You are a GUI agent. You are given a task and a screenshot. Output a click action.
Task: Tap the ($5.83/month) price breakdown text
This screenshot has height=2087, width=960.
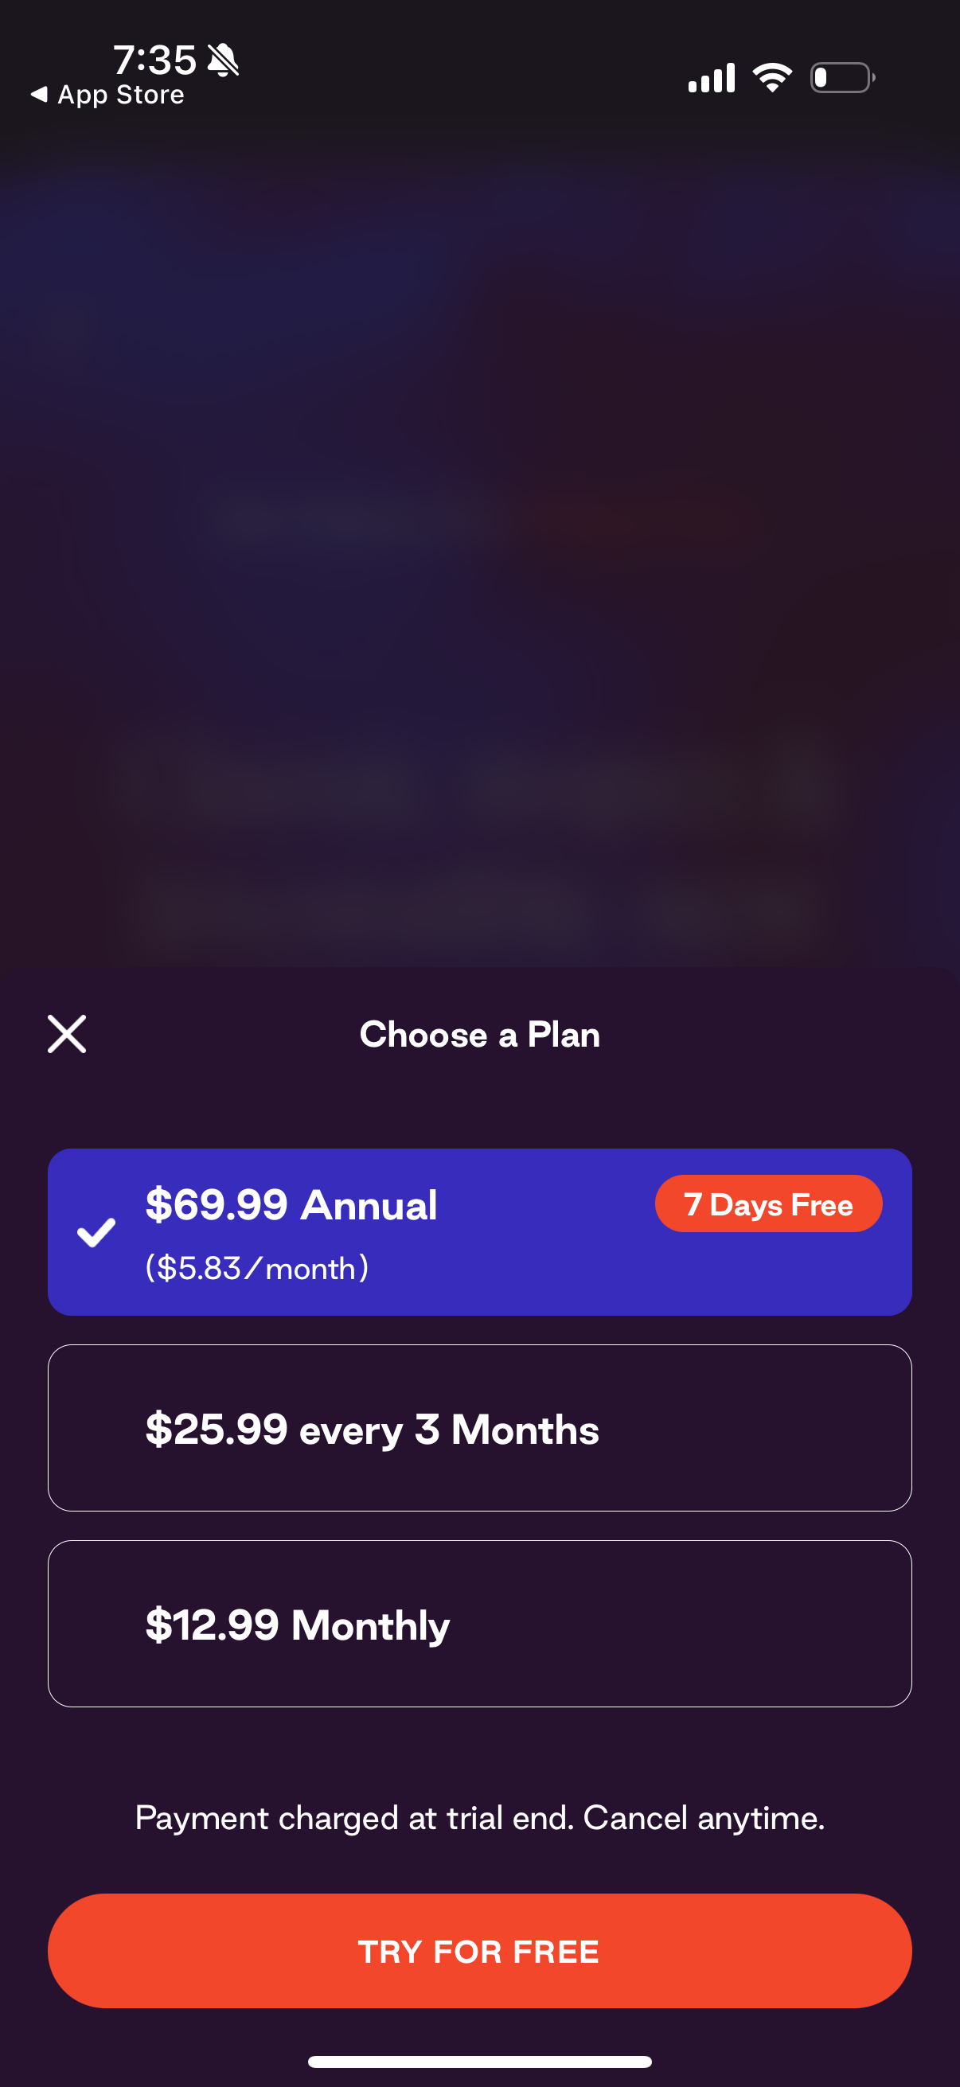tap(257, 1268)
